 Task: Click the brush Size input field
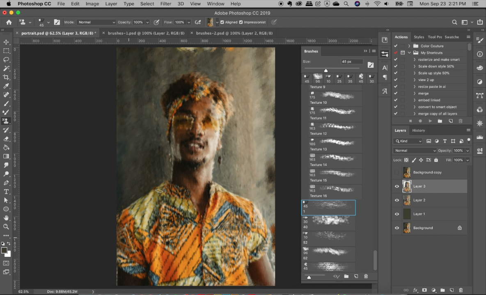click(351, 62)
